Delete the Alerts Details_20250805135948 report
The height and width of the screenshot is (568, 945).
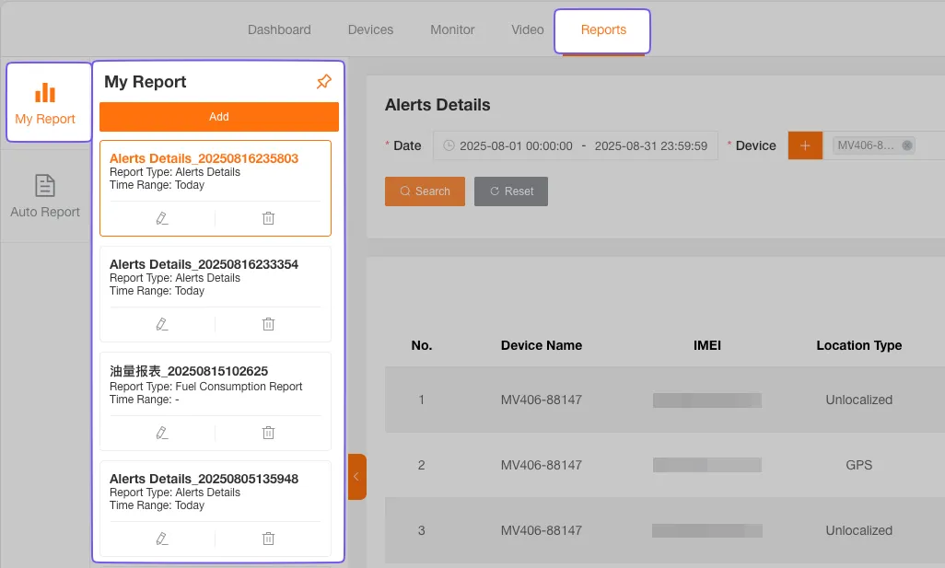click(x=268, y=539)
